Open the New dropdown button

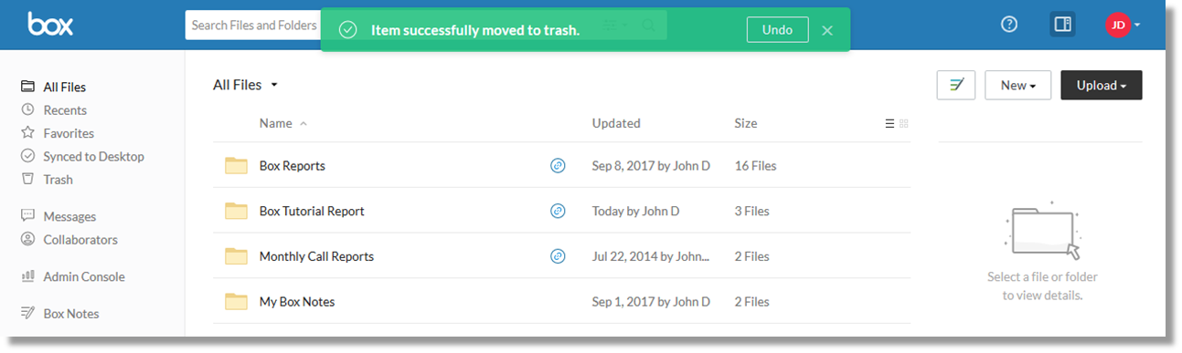click(x=1017, y=85)
